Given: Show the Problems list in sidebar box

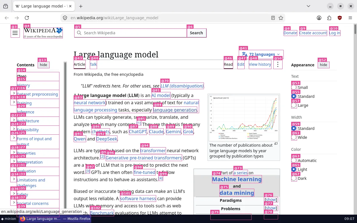Looking at the screenshot, I should 271,208.
